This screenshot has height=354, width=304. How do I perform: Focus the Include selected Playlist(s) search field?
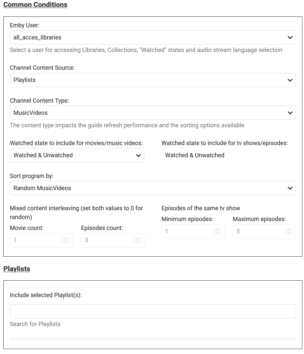point(153,311)
